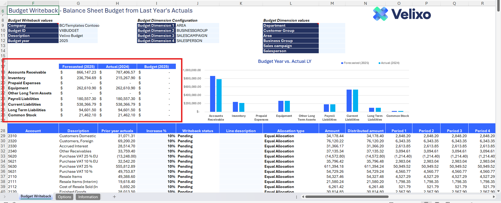Viewport: 501px width, 203px height.
Task: Switch to the Options sheet tab
Action: coord(64,197)
